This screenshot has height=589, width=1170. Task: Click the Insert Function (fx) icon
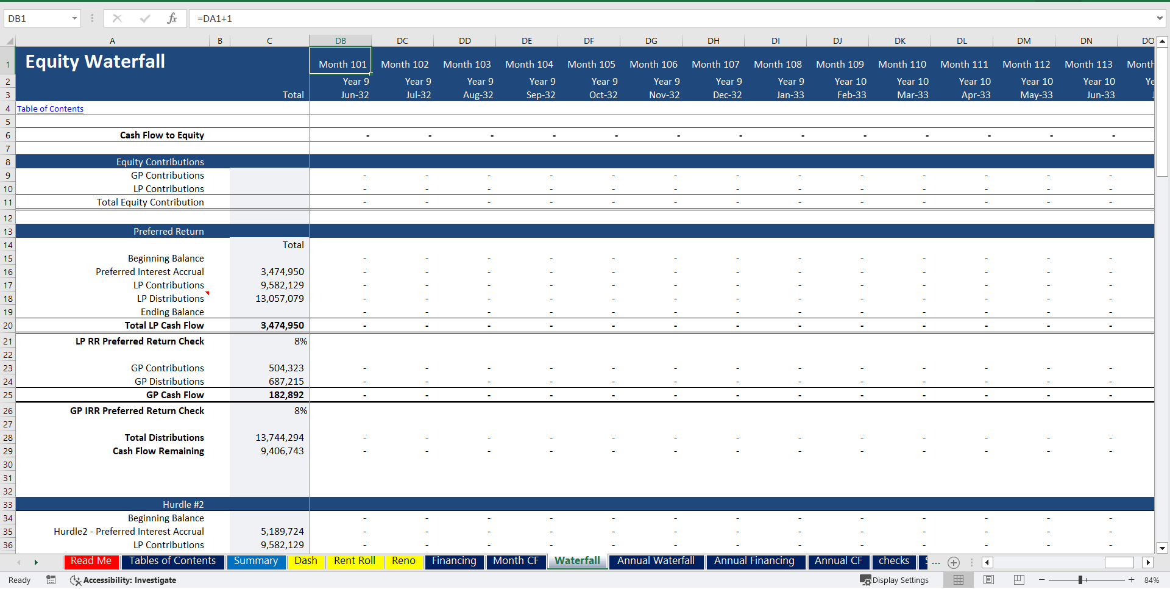coord(172,18)
